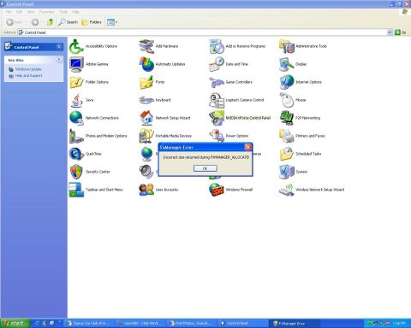Viewport: 411px width, 328px height.
Task: Open the Favorites menu
Action: pos(46,12)
